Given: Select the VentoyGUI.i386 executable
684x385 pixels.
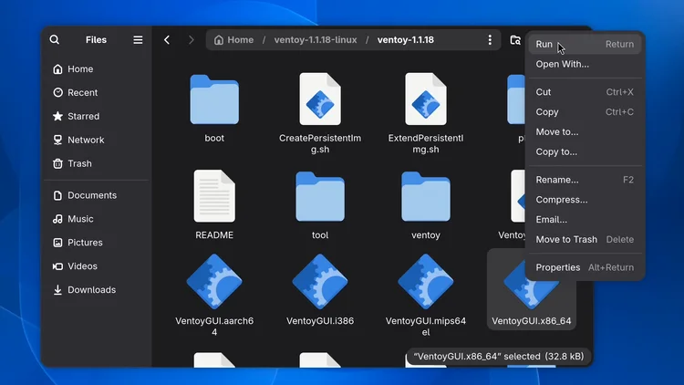Looking at the screenshot, I should click(320, 282).
